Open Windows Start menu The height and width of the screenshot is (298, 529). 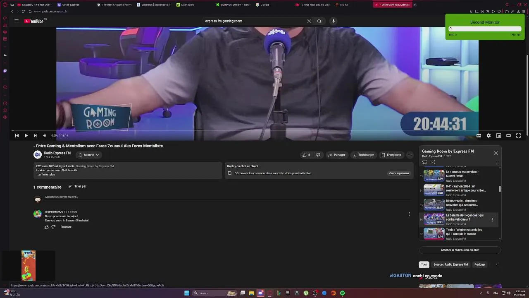pos(187,293)
